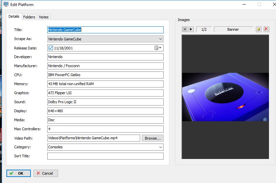Add a new image with star icon
This screenshot has width=276, height=183.
tap(259, 29)
